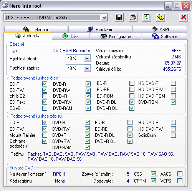Viewport: 192px width, 191px height.
Task: Open the Ovladače tab
Action: tap(36, 29)
